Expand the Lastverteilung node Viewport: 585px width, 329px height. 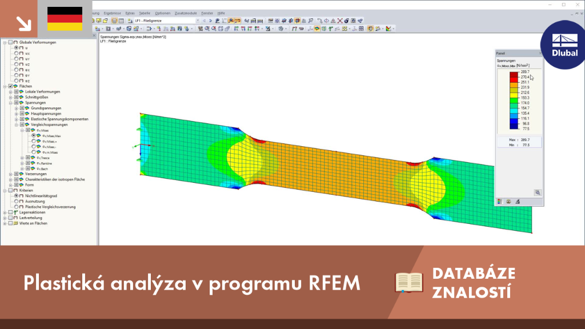click(x=5, y=218)
